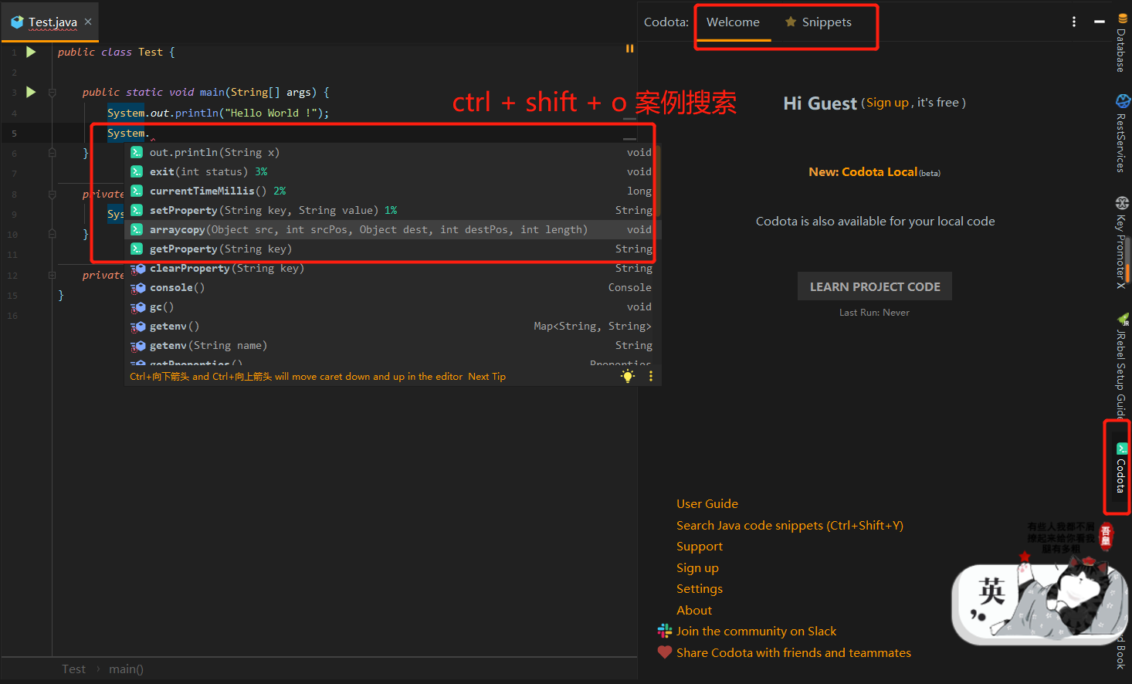
Task: Hide the Codota tool window
Action: tap(1100, 22)
